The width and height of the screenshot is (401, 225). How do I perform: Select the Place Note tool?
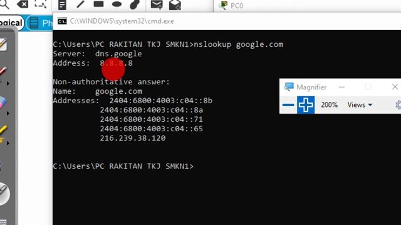(62, 4)
